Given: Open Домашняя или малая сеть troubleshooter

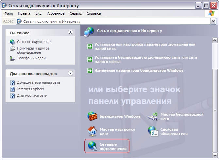Looking at the screenshot, I should [x=39, y=82].
